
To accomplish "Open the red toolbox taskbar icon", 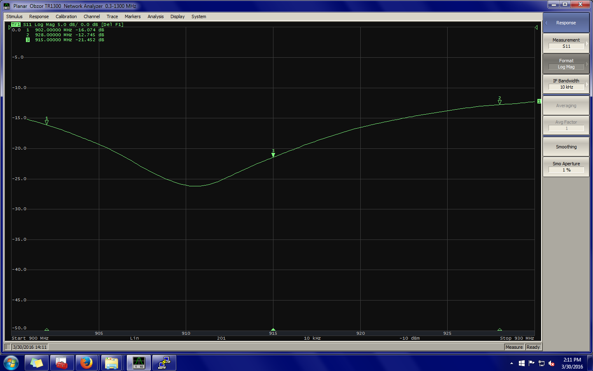I will click(62, 363).
